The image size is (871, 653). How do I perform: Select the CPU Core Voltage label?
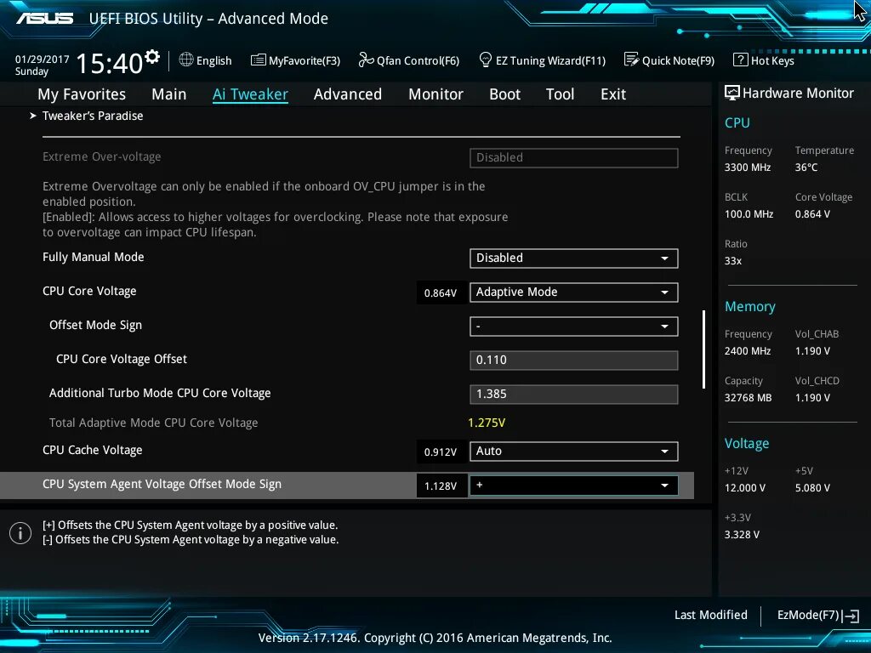coord(89,291)
